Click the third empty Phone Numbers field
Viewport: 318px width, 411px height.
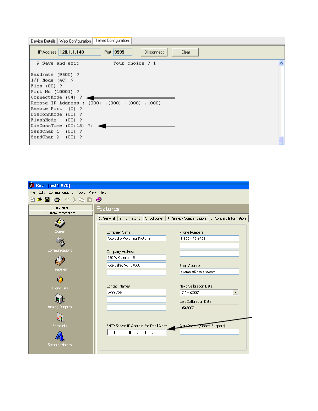pyautogui.click(x=209, y=254)
